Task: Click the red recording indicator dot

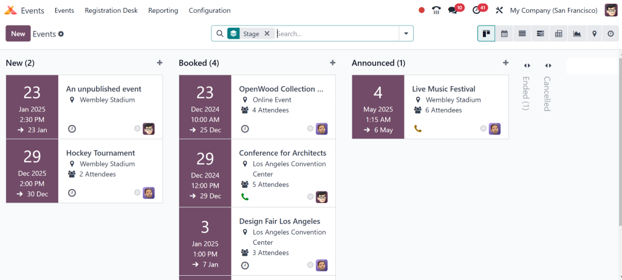Action: point(422,10)
